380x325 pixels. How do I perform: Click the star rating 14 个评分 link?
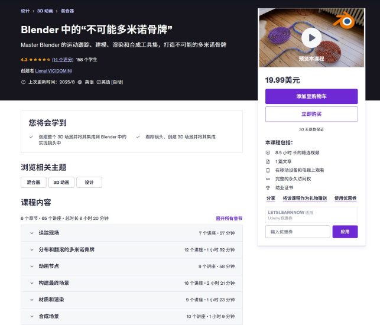click(63, 60)
